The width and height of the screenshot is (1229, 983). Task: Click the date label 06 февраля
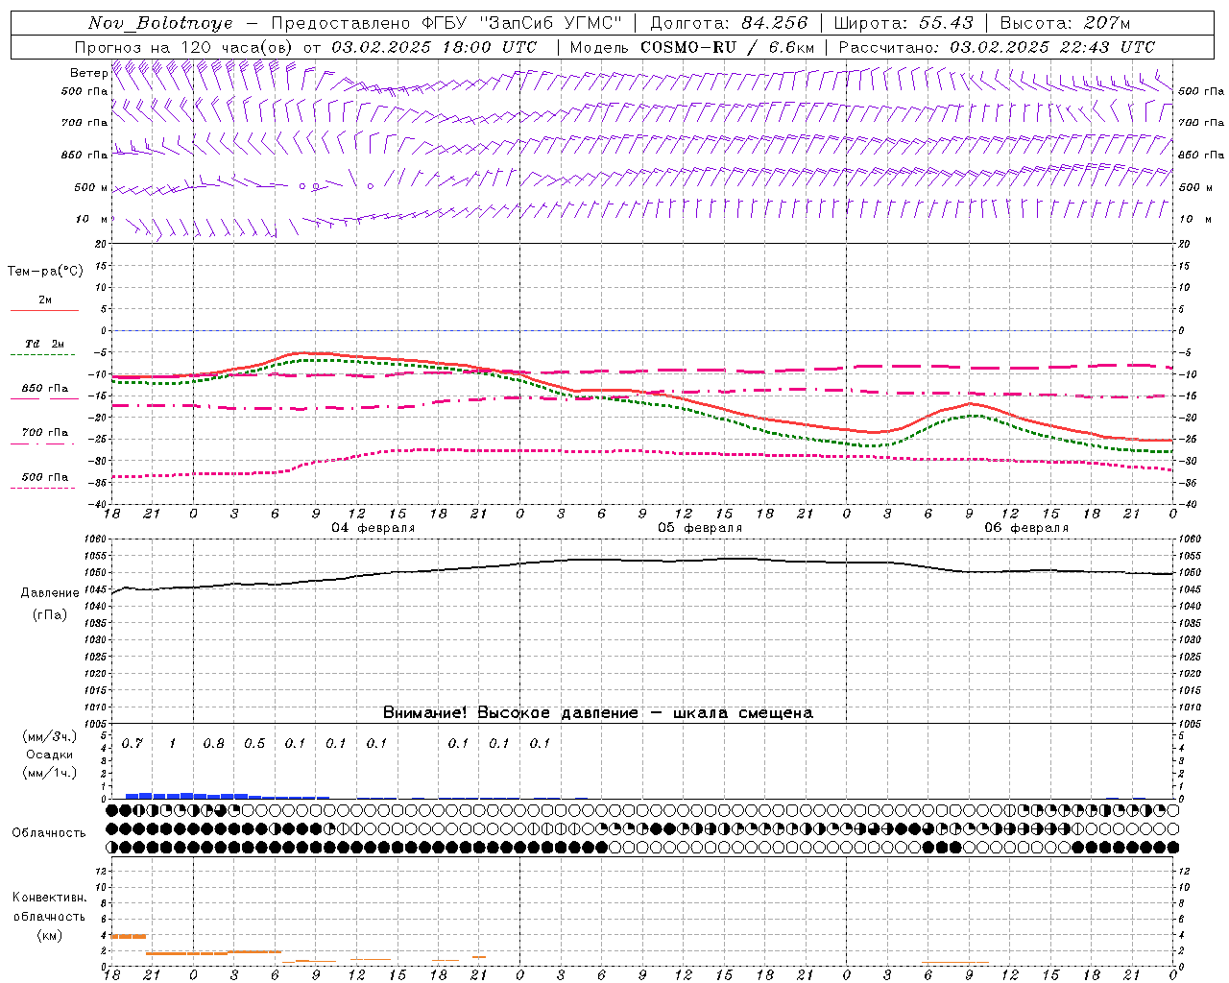(x=1026, y=528)
